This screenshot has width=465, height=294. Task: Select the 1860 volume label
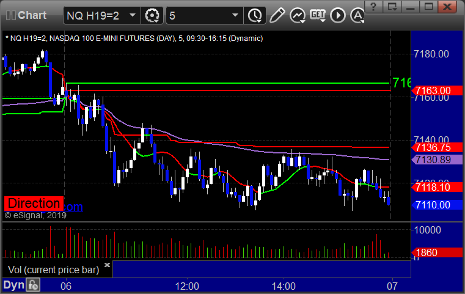coord(437,252)
